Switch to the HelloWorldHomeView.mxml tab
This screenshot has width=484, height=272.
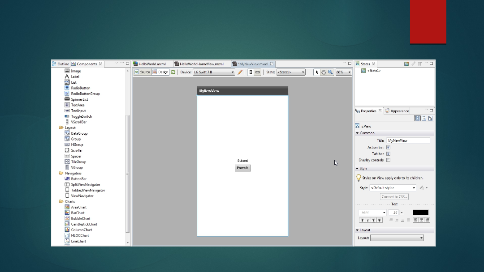[x=201, y=64]
